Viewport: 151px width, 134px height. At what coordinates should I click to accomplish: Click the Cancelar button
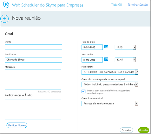[x=126, y=130]
